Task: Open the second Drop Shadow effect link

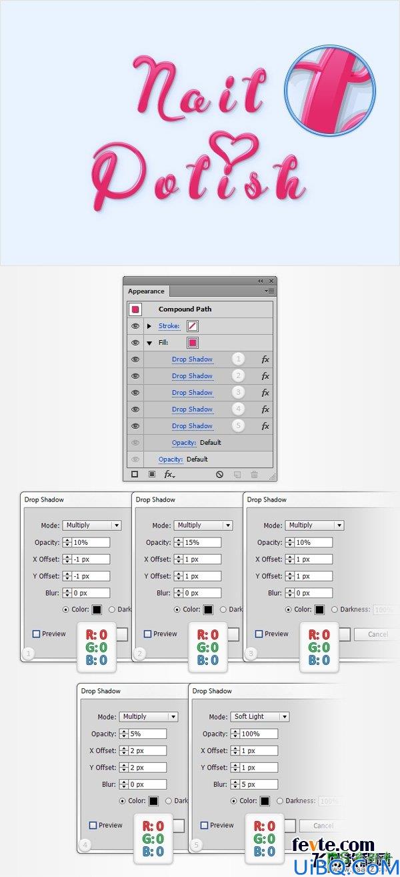Action: (x=192, y=376)
